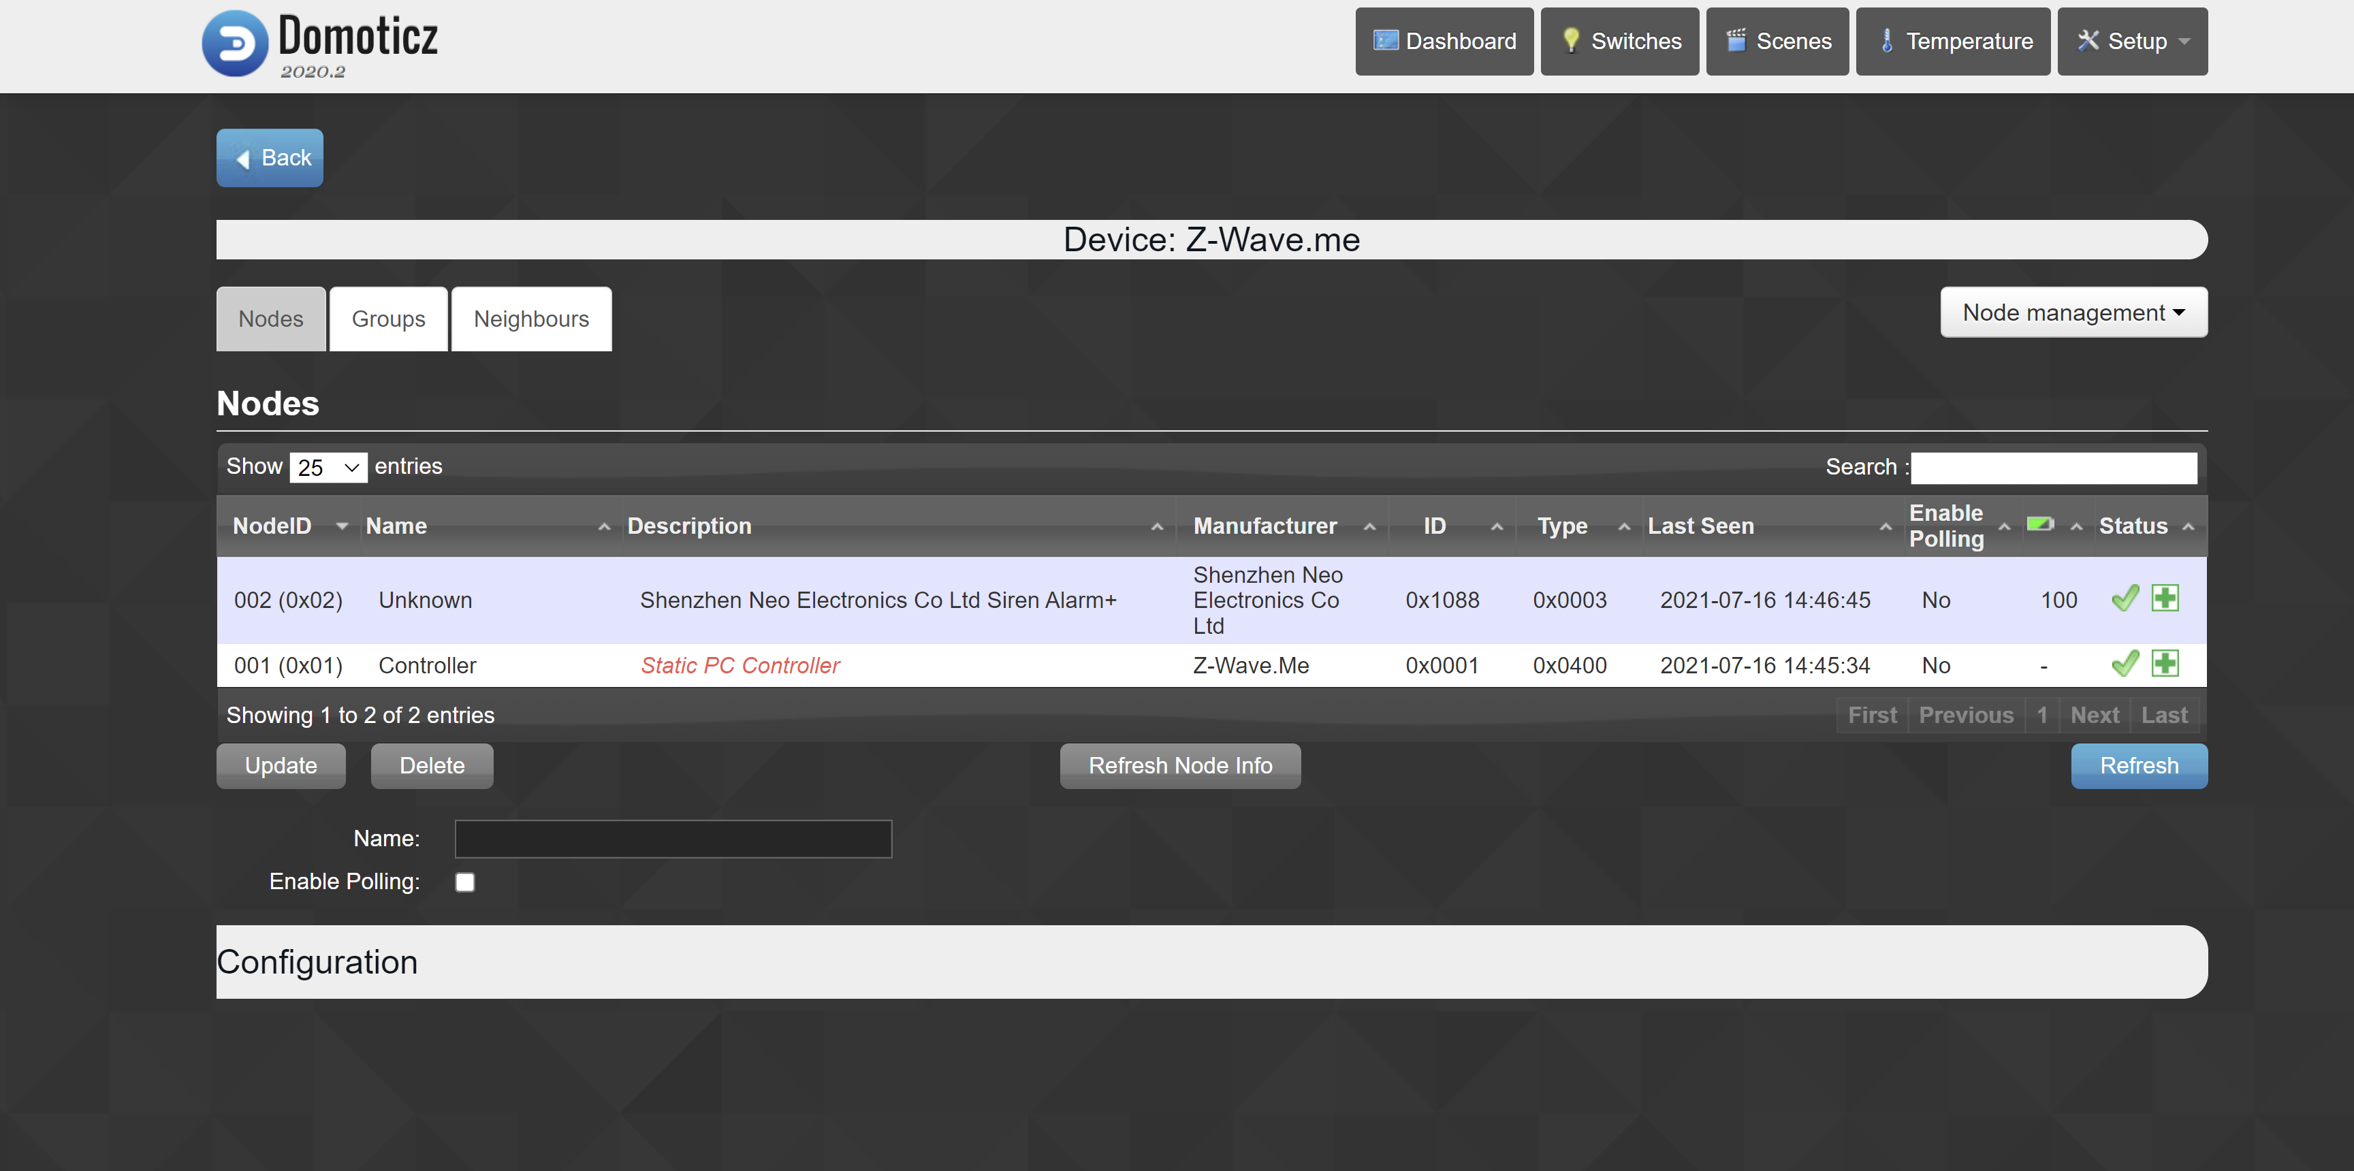Screen dimensions: 2354x1171
Task: Focus the node Name input field
Action: pos(673,839)
